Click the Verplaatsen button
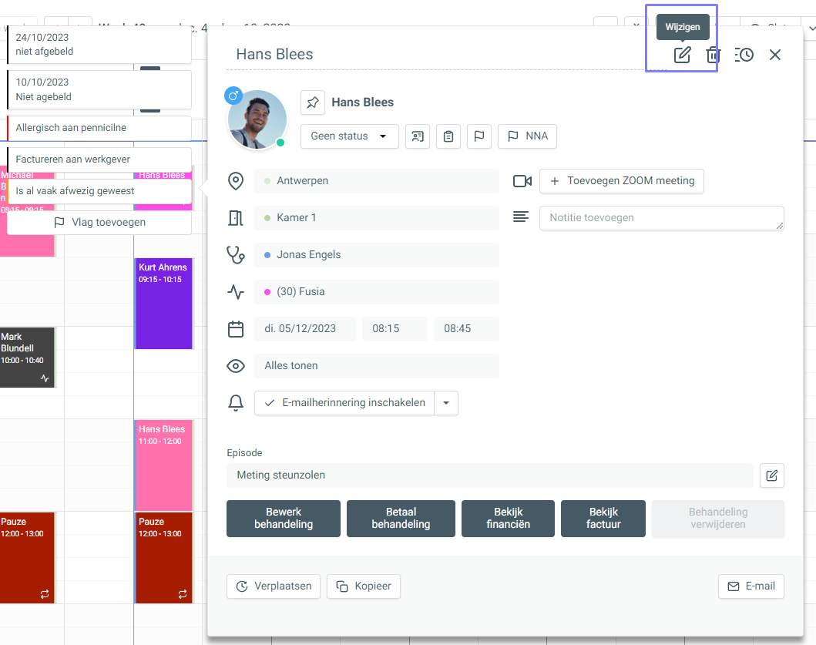Image resolution: width=816 pixels, height=645 pixels. tap(274, 586)
